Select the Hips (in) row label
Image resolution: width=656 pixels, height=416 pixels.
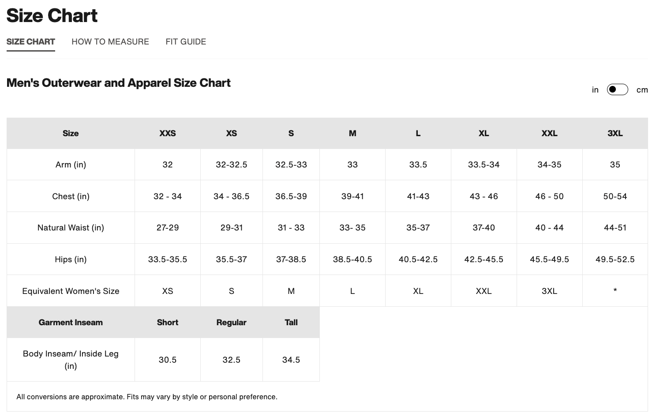point(71,260)
